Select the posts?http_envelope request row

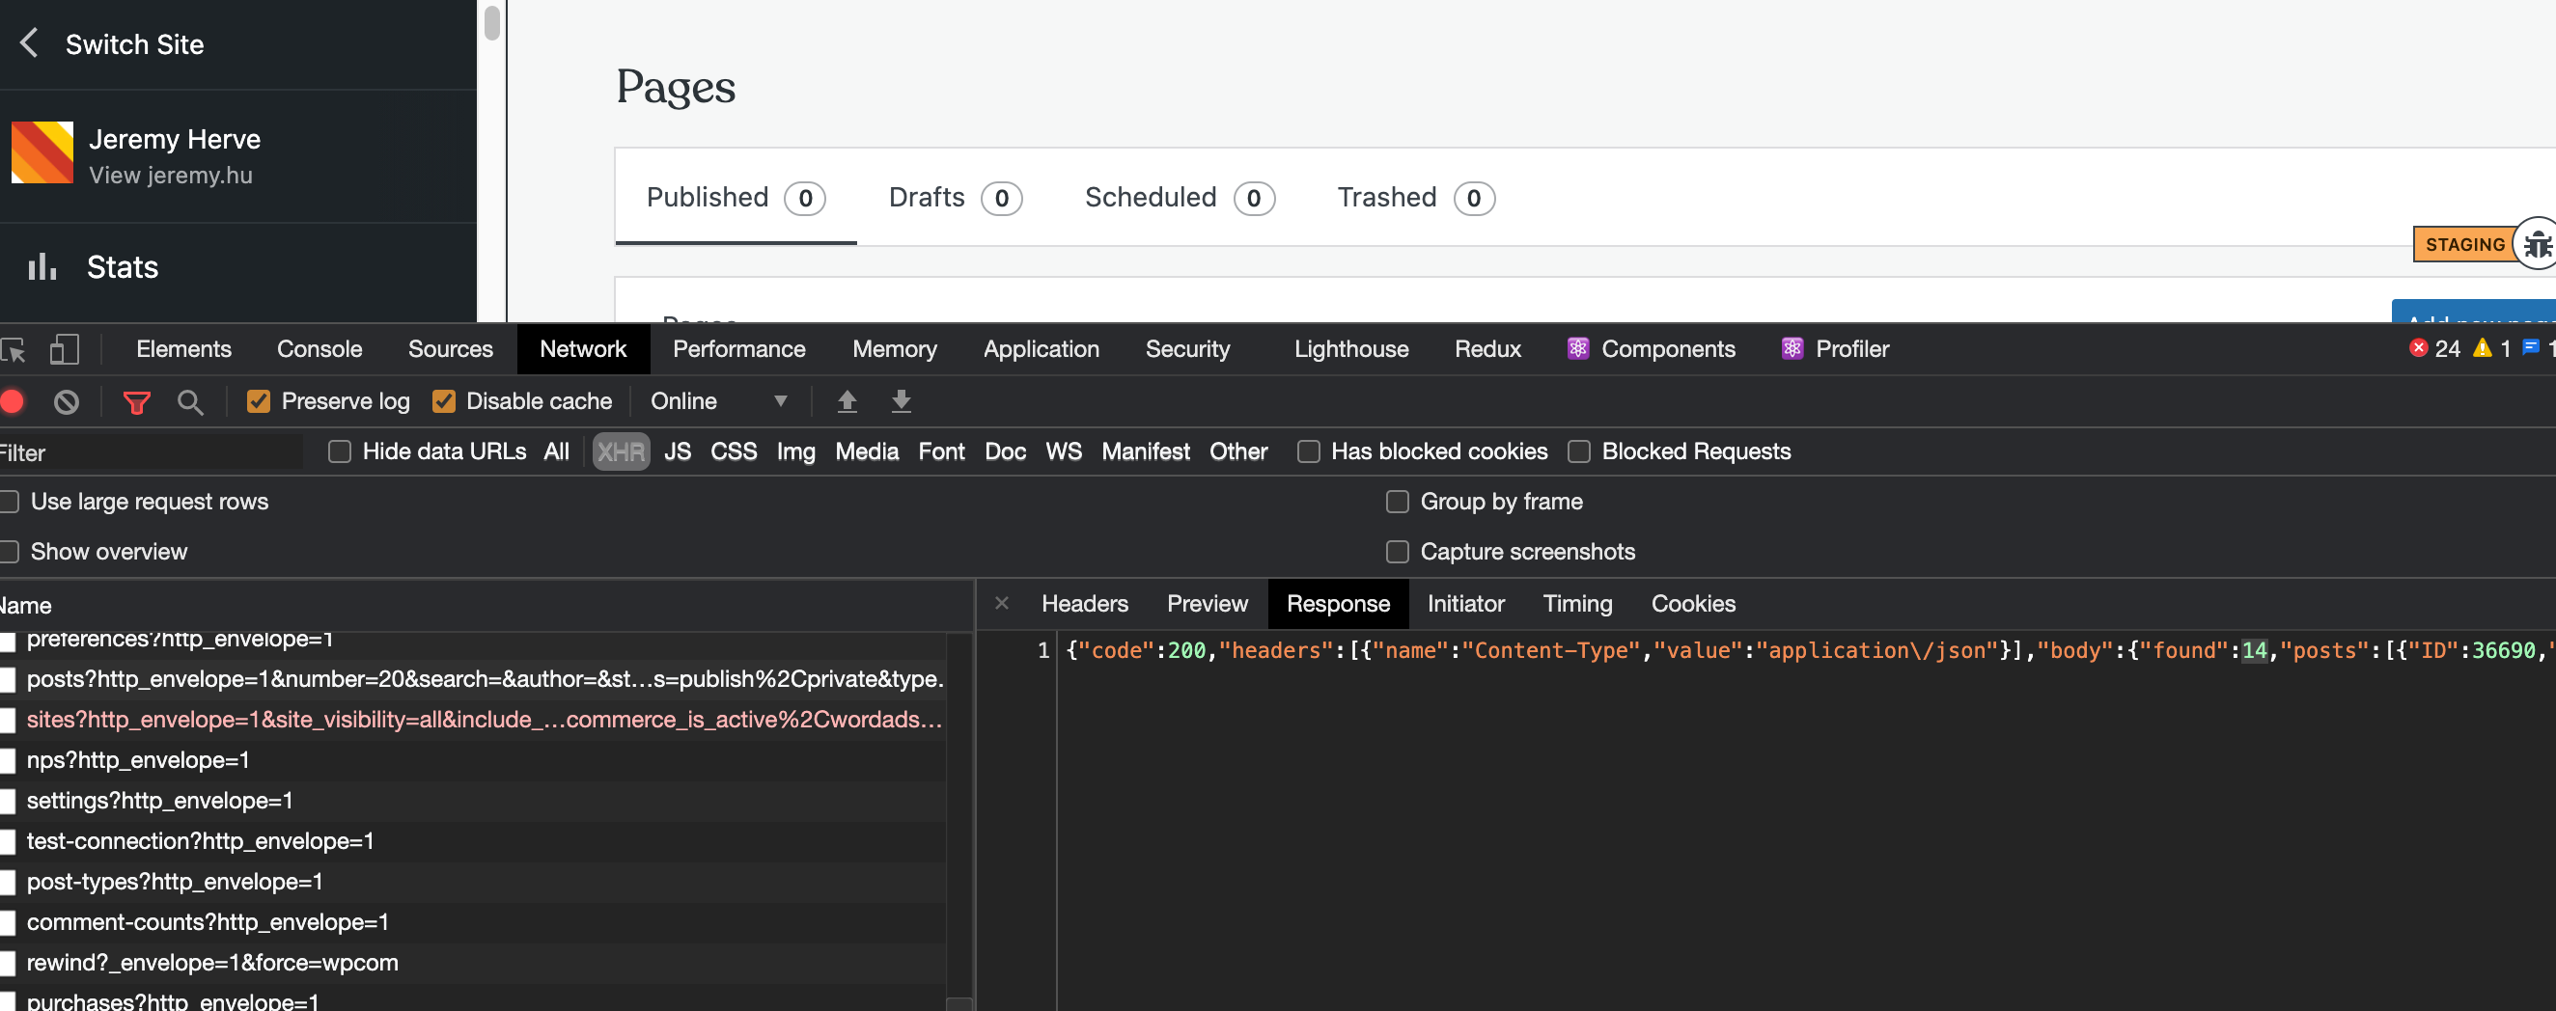point(472,678)
